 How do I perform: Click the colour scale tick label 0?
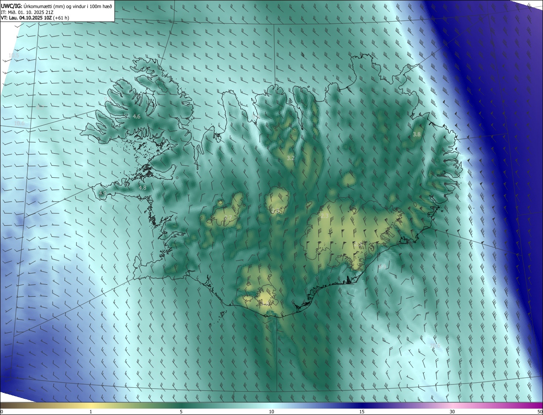coord(1,412)
